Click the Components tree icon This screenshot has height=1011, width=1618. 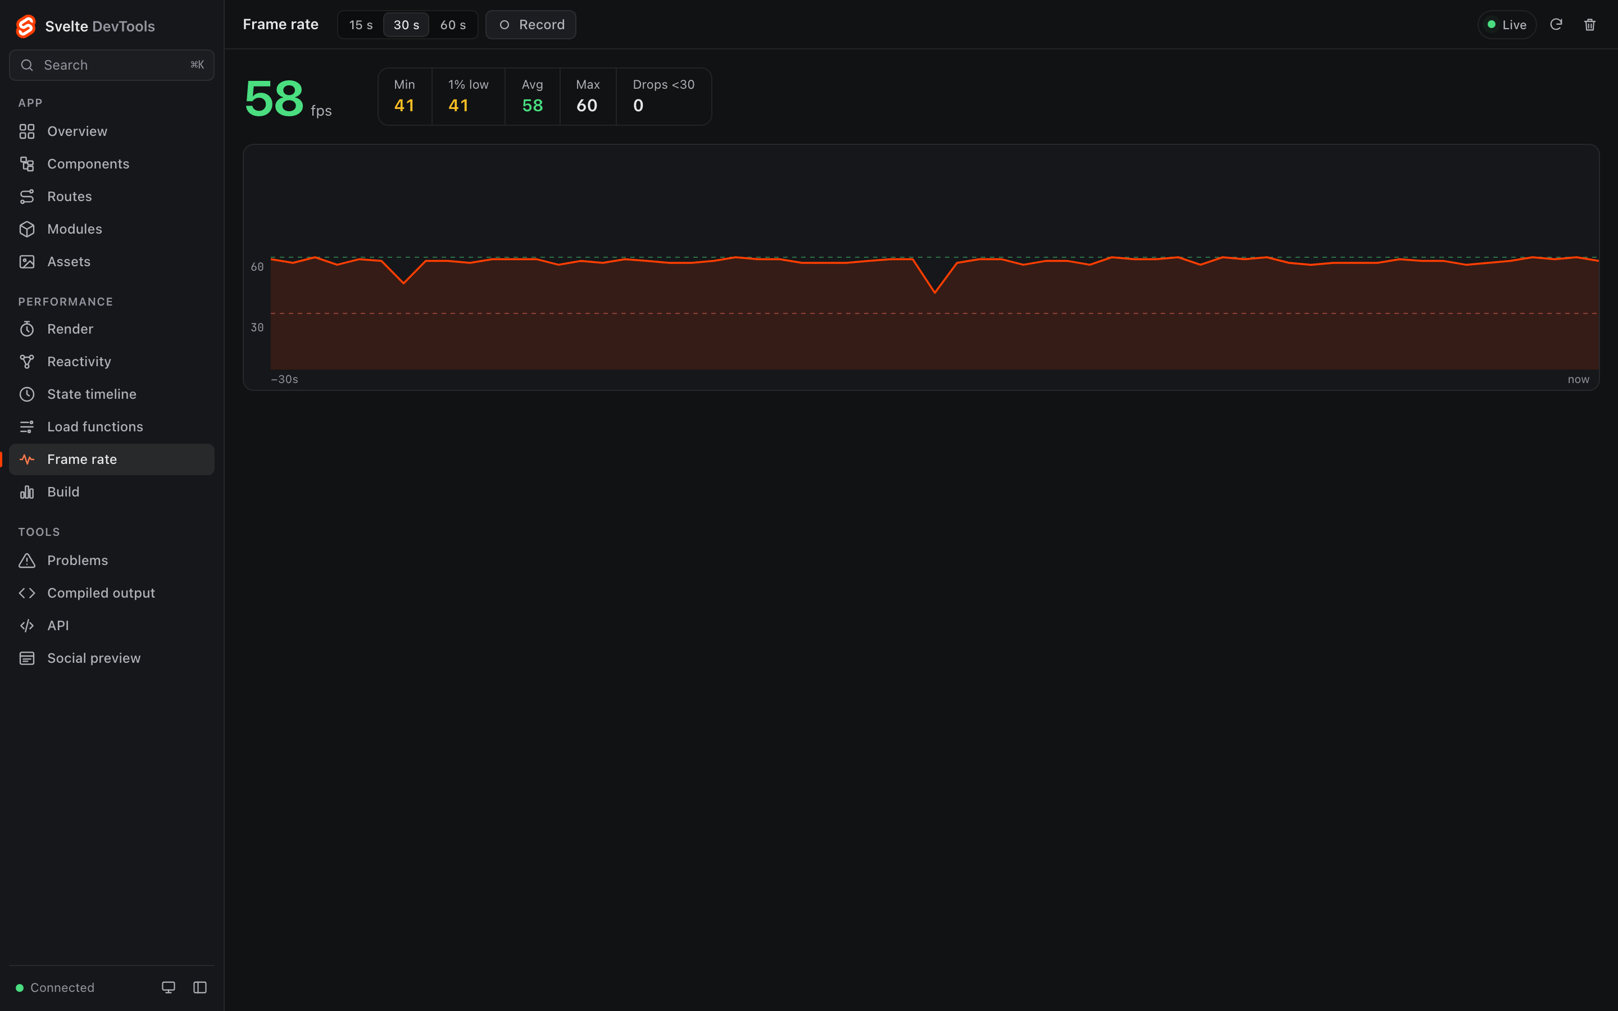(x=27, y=164)
